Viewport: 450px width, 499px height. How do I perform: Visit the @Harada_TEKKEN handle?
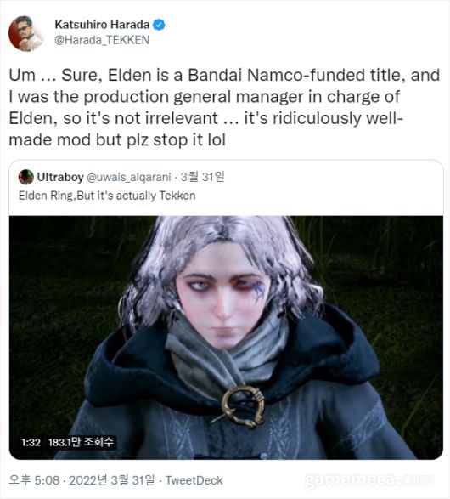tap(102, 40)
